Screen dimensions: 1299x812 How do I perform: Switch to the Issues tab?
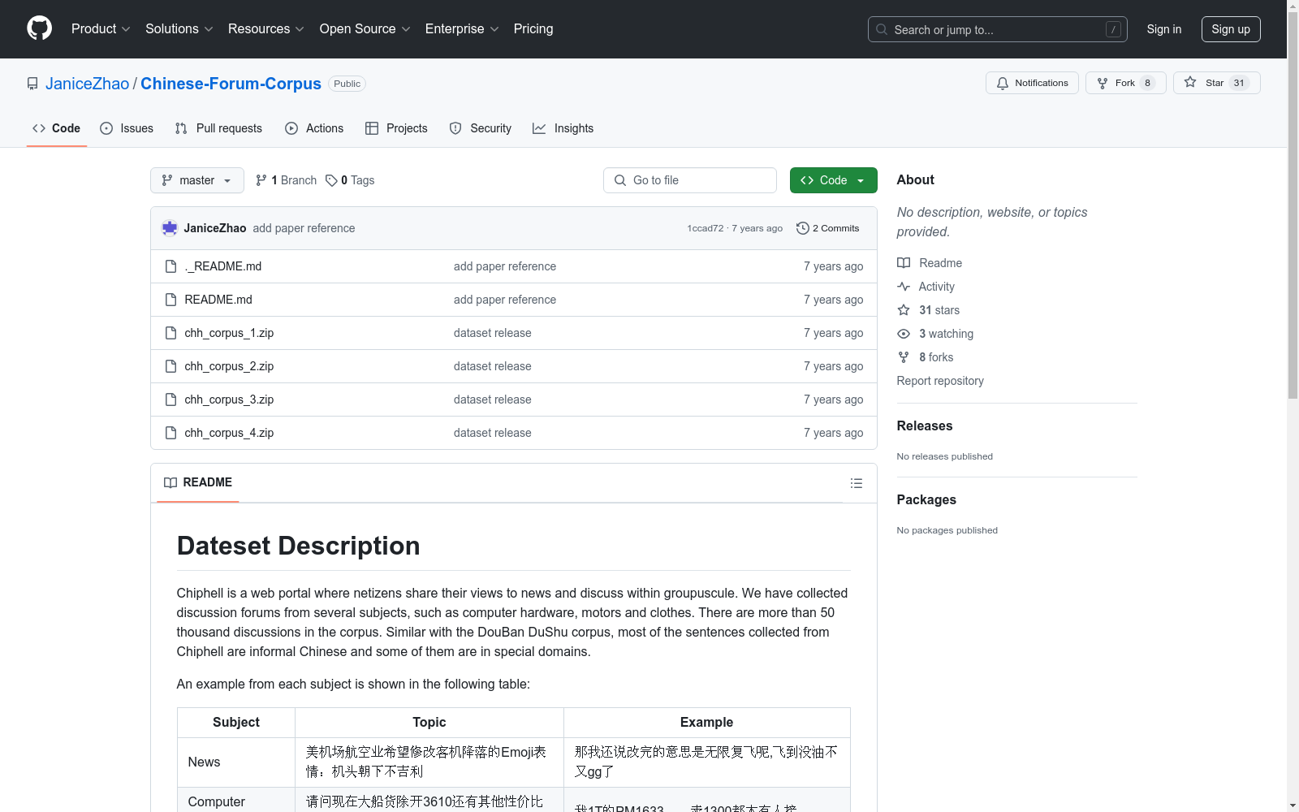(x=127, y=128)
